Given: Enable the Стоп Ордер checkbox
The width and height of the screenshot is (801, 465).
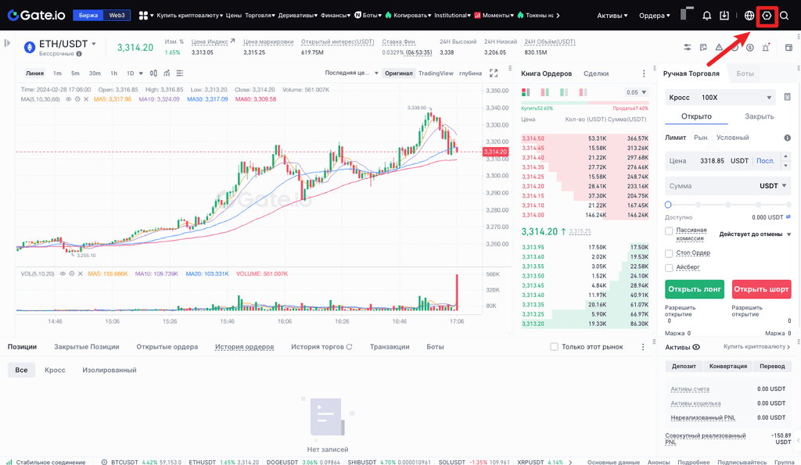Looking at the screenshot, I should tap(669, 253).
